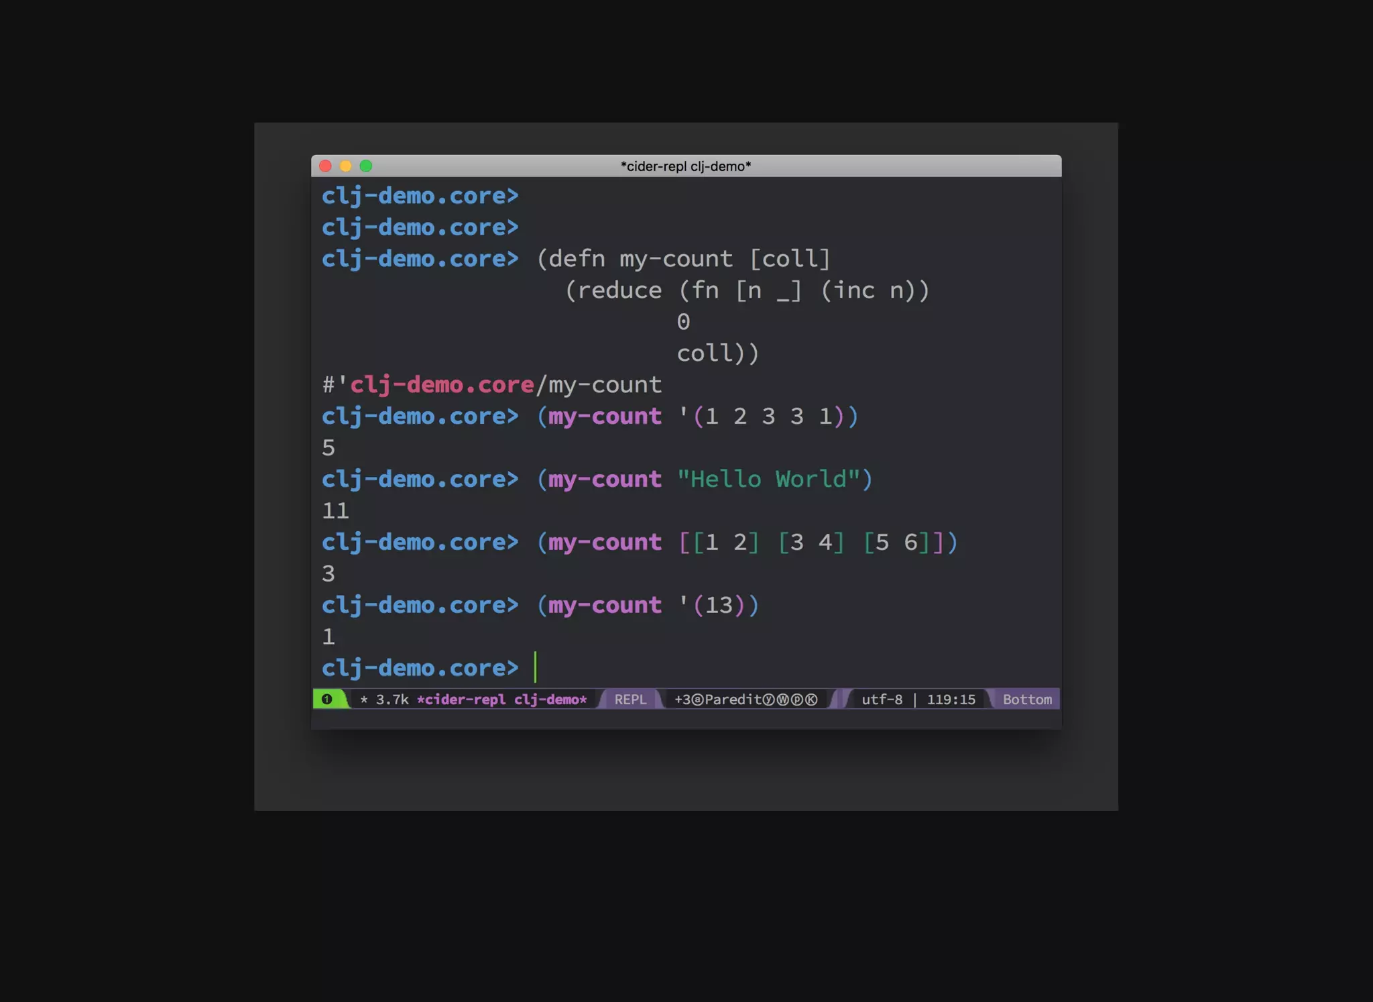Image resolution: width=1373 pixels, height=1002 pixels.
Task: Click the 'Hello World' string in the REPL
Action: point(768,480)
